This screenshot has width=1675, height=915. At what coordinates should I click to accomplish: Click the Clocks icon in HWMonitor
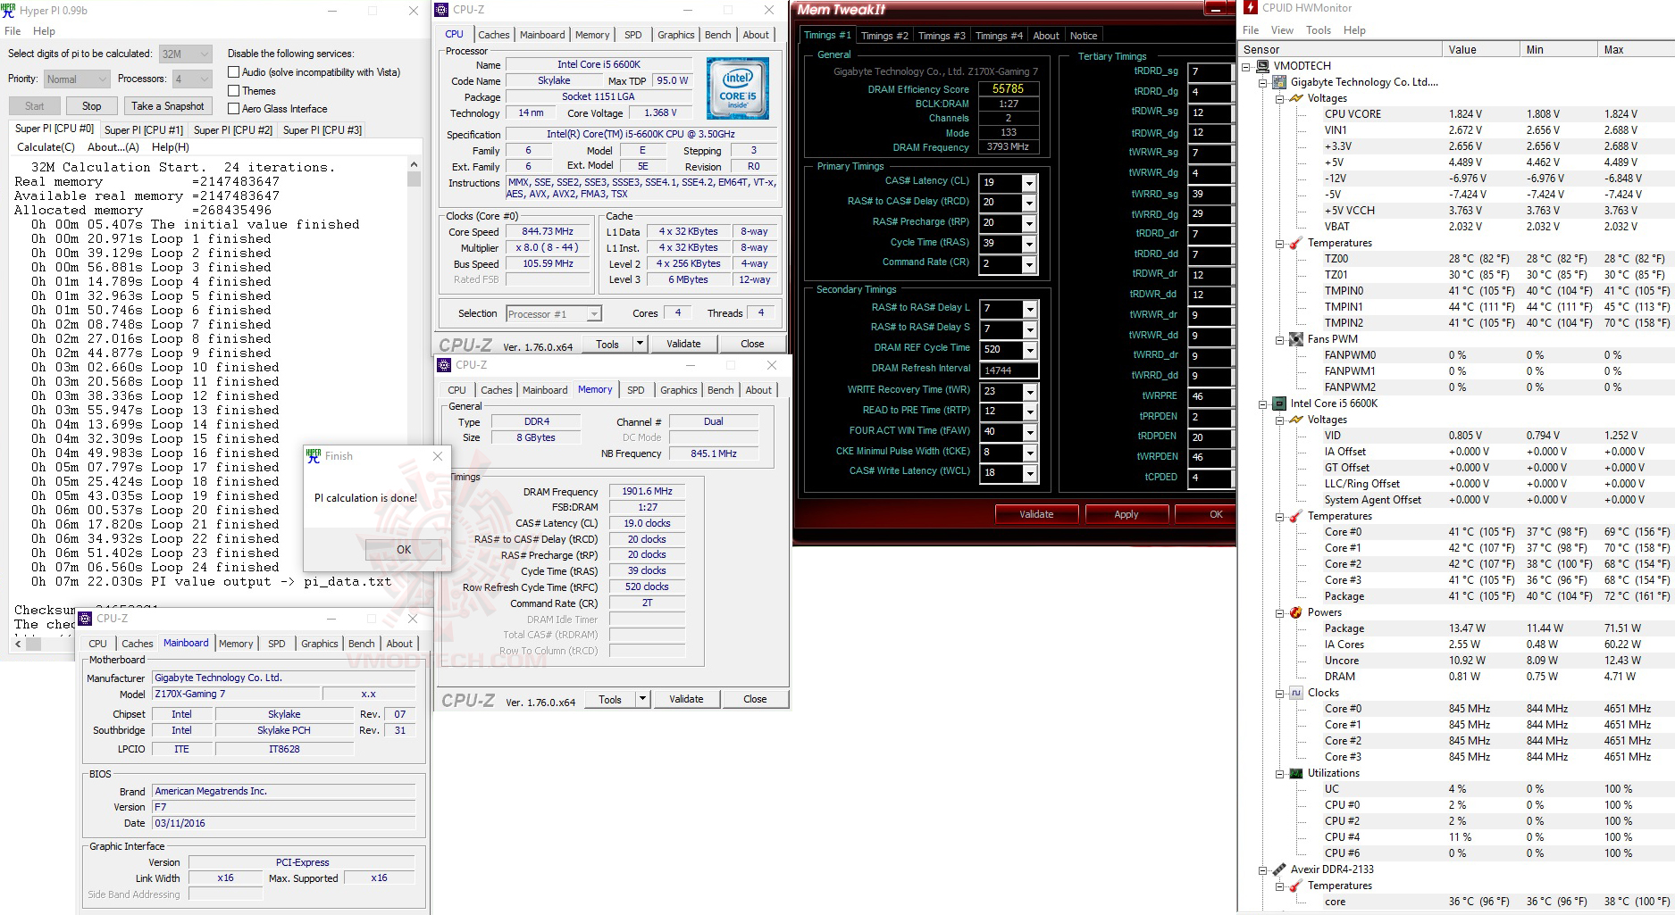point(1296,693)
